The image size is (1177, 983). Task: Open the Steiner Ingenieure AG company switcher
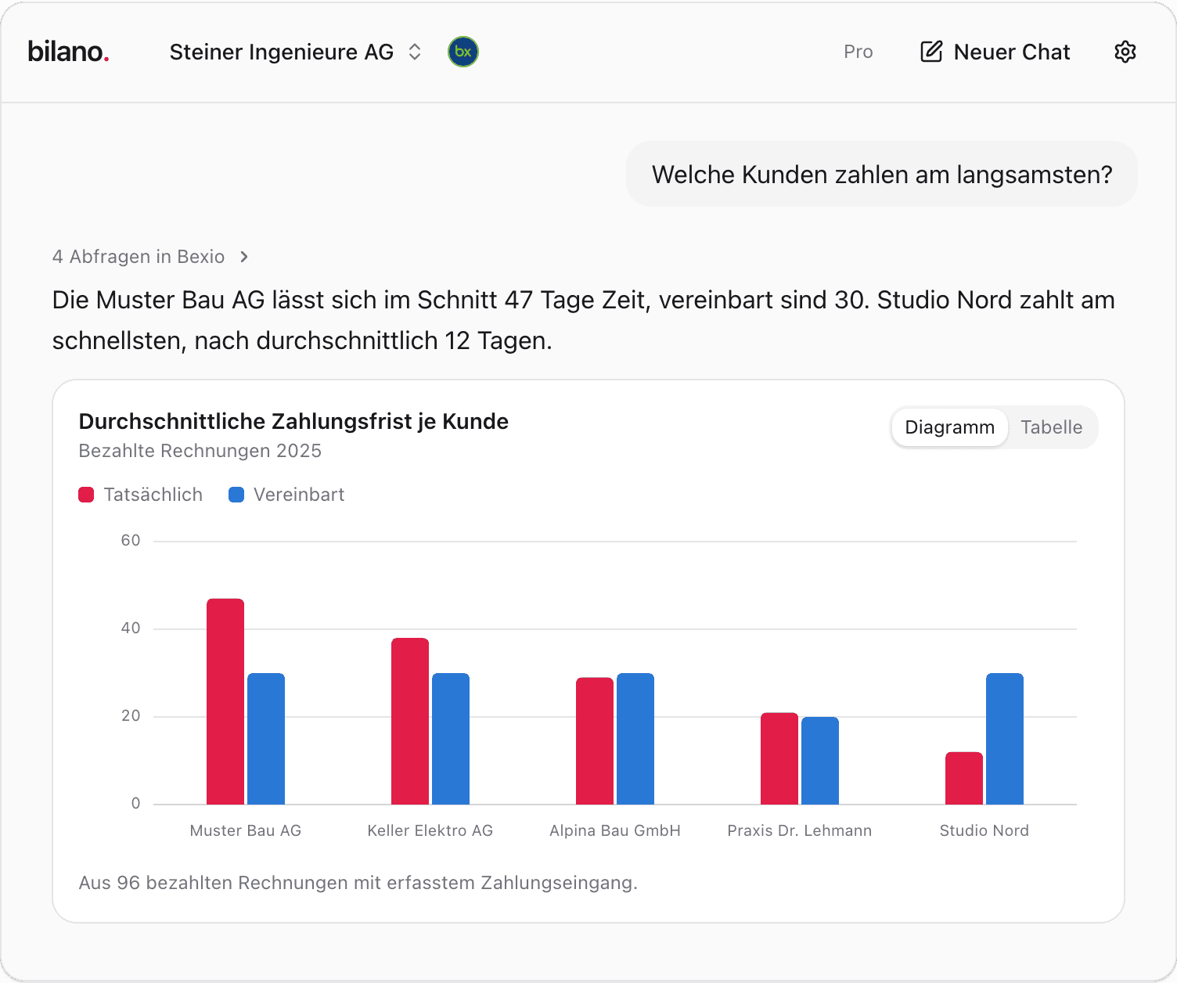[296, 52]
